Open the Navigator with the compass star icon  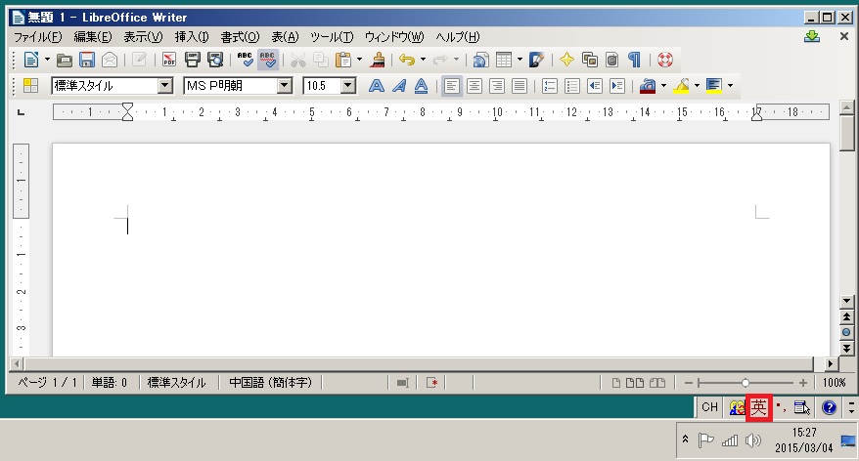point(566,60)
